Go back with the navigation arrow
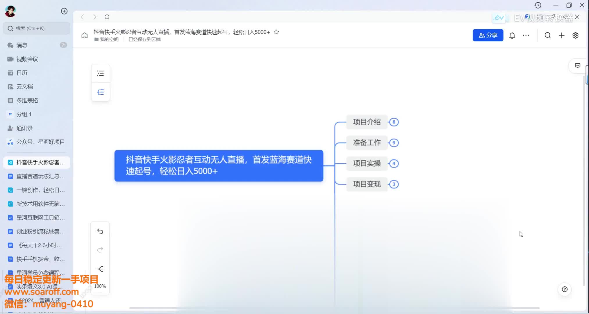This screenshot has width=589, height=314. pos(82,17)
